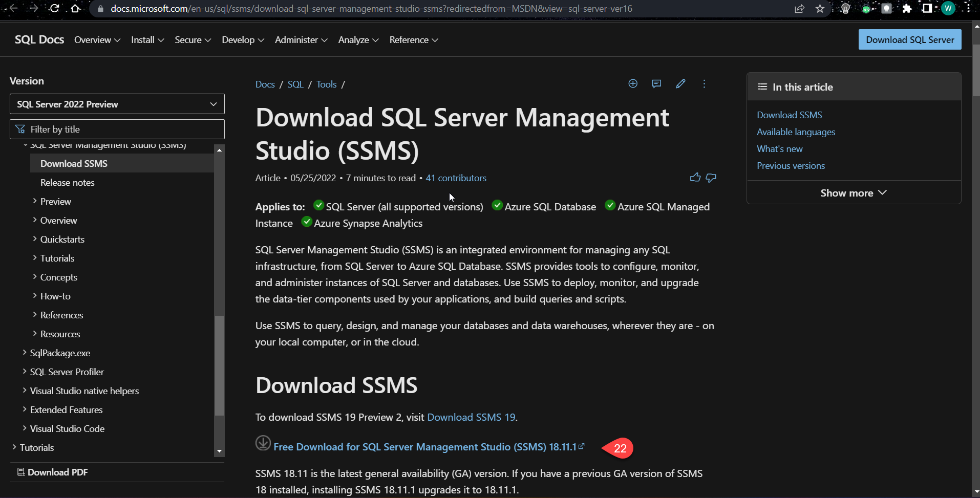Open the Overview dropdown in SQL Docs nav
The image size is (980, 498).
pos(97,40)
